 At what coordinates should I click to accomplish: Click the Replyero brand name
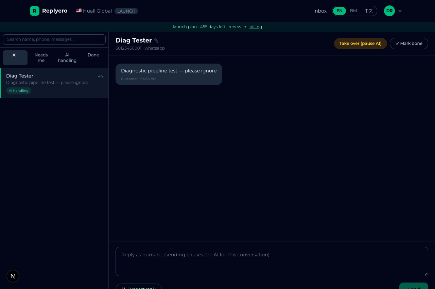(x=55, y=11)
